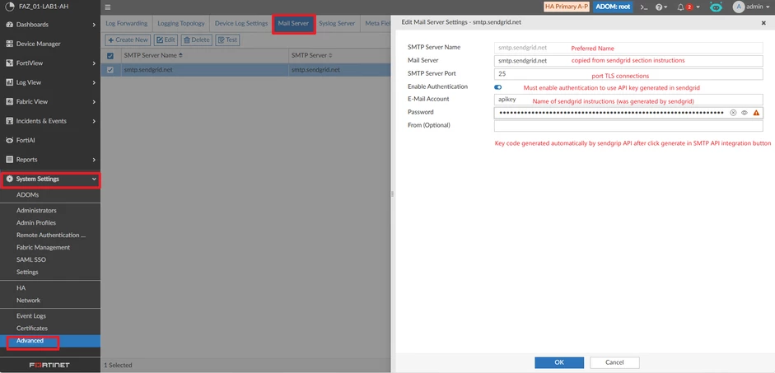
Task: Click the System Settings gear icon
Action: tap(9, 179)
